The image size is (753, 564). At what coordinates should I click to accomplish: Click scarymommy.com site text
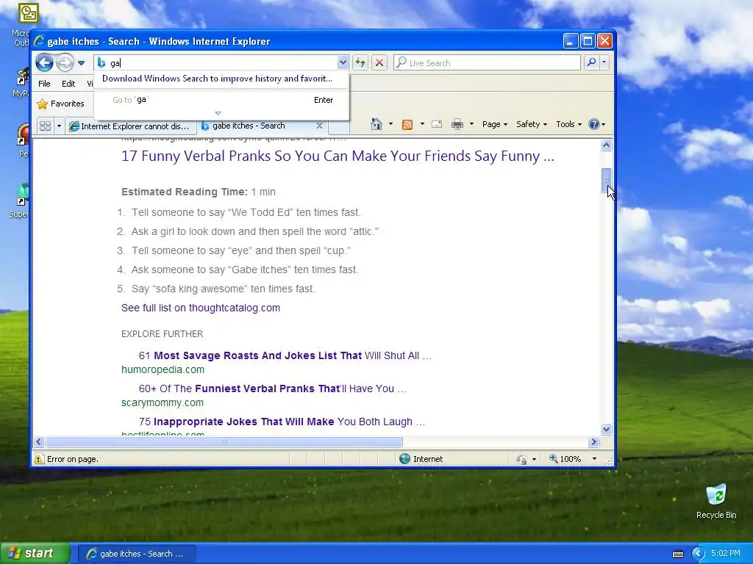click(163, 403)
